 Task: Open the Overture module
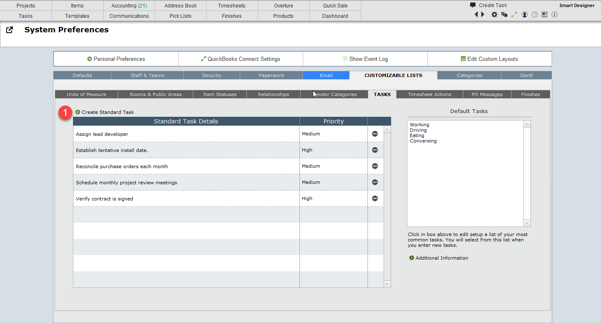coord(283,6)
